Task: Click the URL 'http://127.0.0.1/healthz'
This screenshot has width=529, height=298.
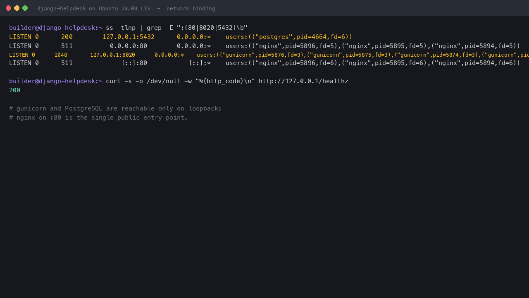Action: [x=303, y=81]
